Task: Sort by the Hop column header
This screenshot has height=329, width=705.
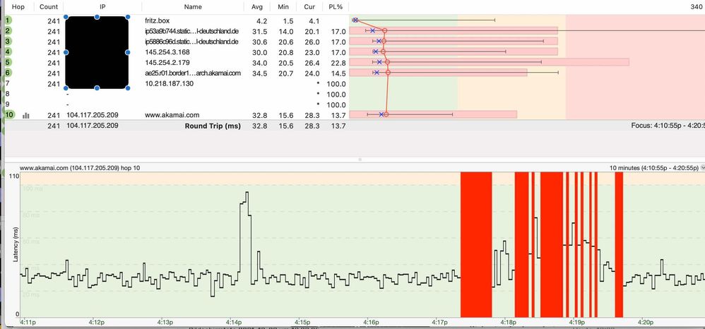Action: (18, 7)
